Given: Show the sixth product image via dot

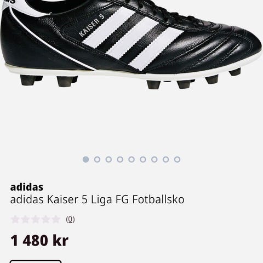Looking at the screenshot, I should coord(143,159).
